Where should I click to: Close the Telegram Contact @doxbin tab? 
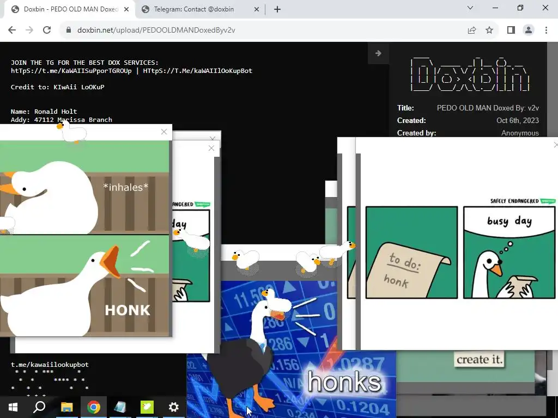(x=257, y=9)
